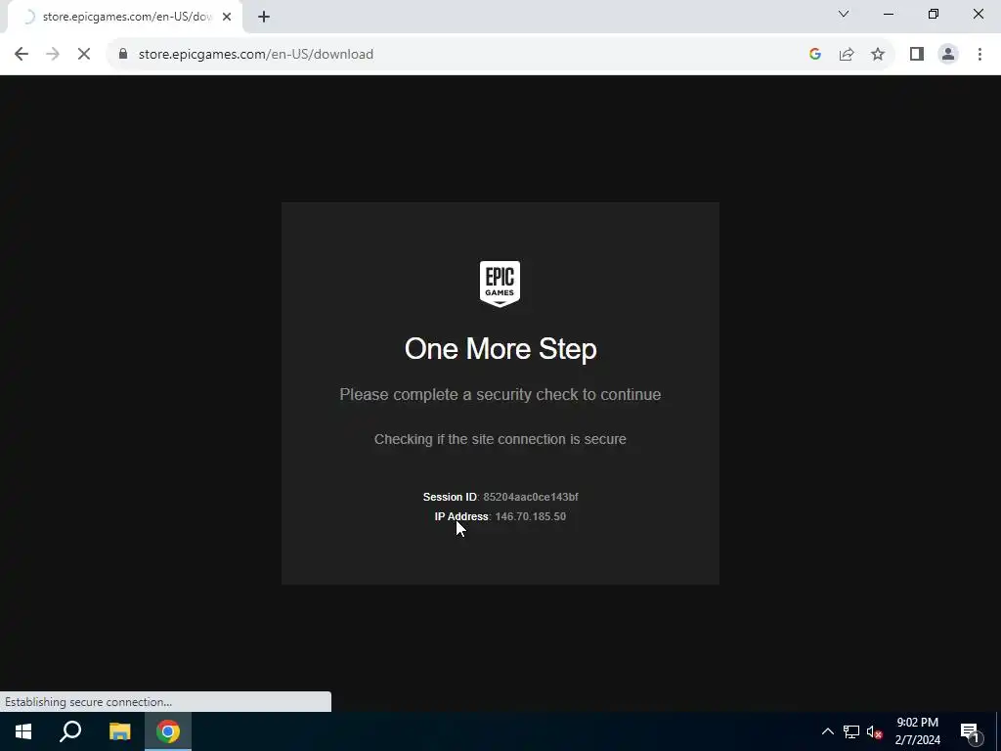Viewport: 1001px width, 751px height.
Task: Share this page using the share icon
Action: [847, 55]
